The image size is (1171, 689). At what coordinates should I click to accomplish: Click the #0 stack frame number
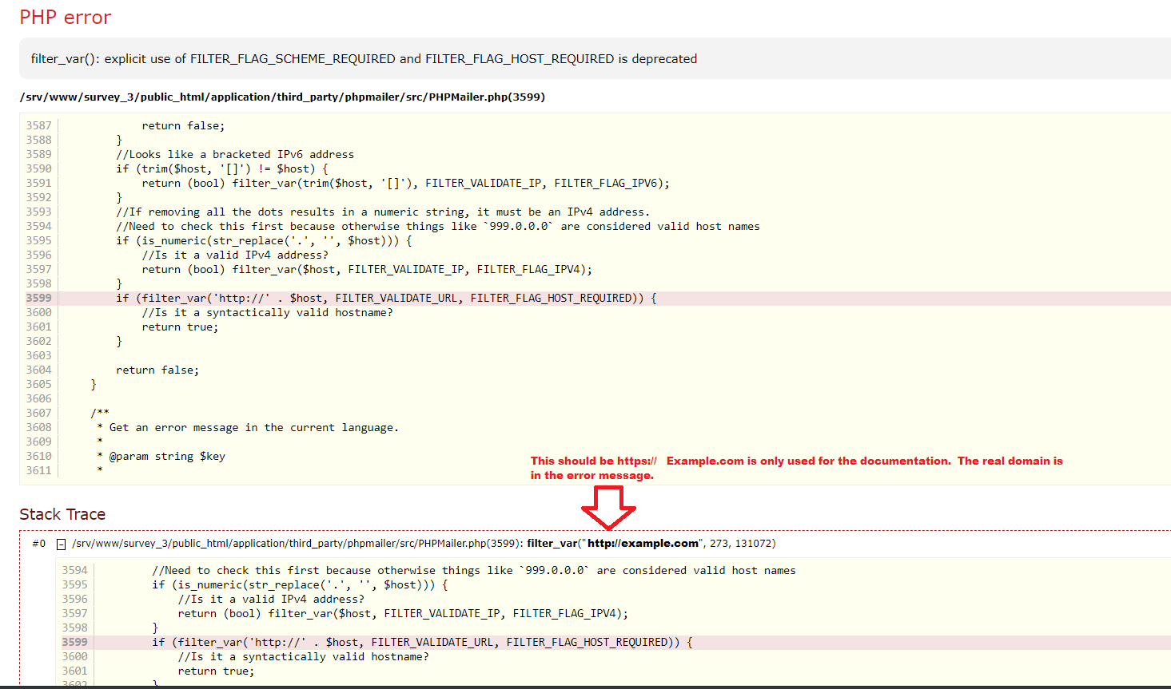[x=39, y=544]
